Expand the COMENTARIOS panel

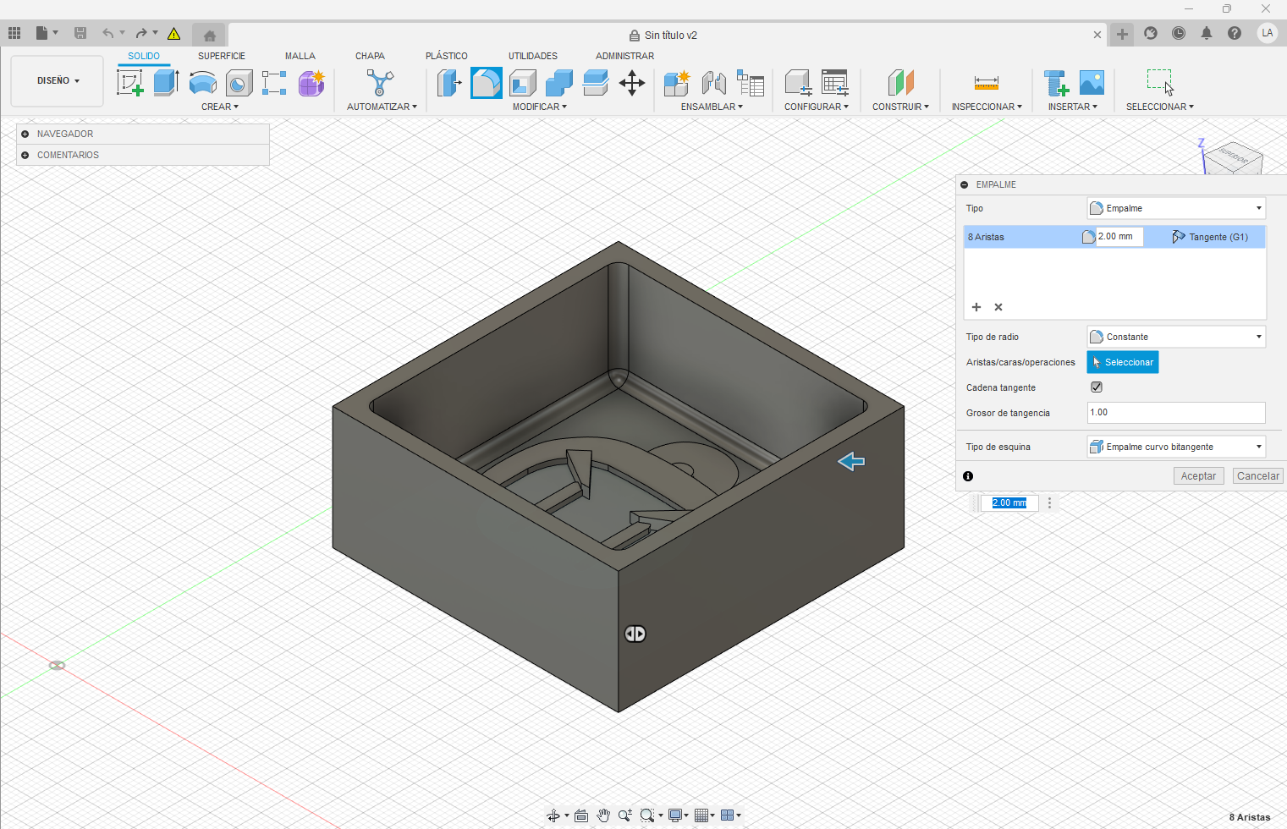coord(25,155)
